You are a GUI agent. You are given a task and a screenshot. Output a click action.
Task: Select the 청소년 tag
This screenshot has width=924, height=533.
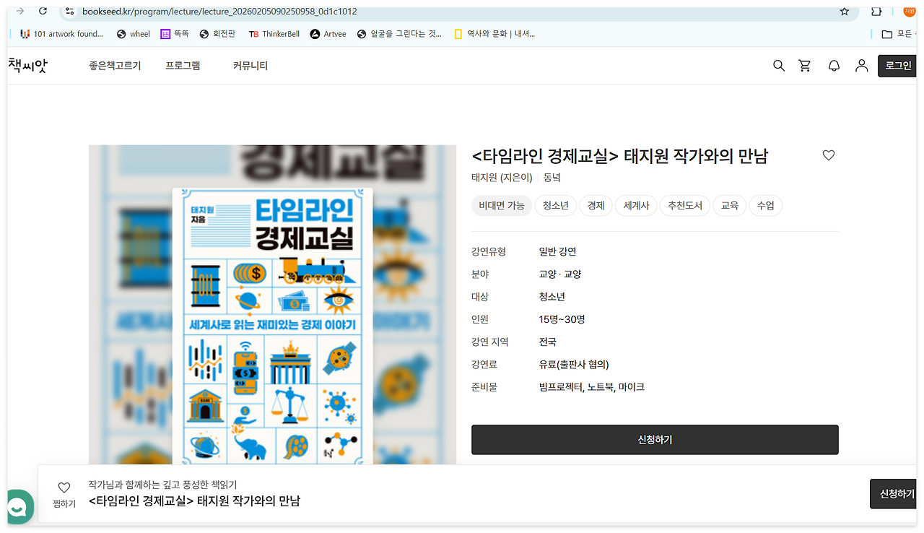click(555, 206)
